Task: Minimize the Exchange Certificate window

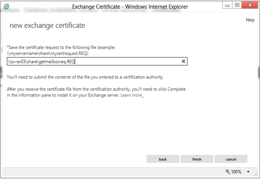Action: coord(227,5)
